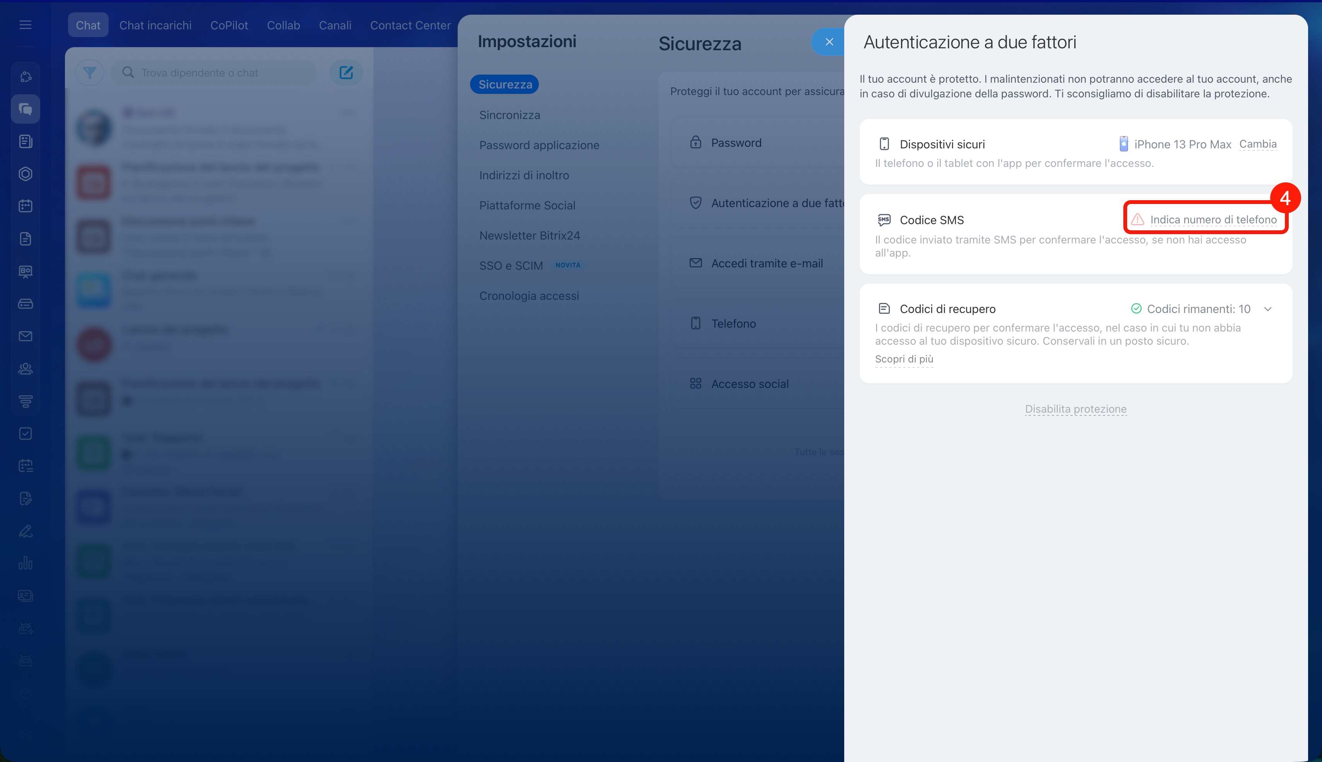1322x762 pixels.
Task: Open the analytics bar chart sidebar icon
Action: (x=25, y=563)
